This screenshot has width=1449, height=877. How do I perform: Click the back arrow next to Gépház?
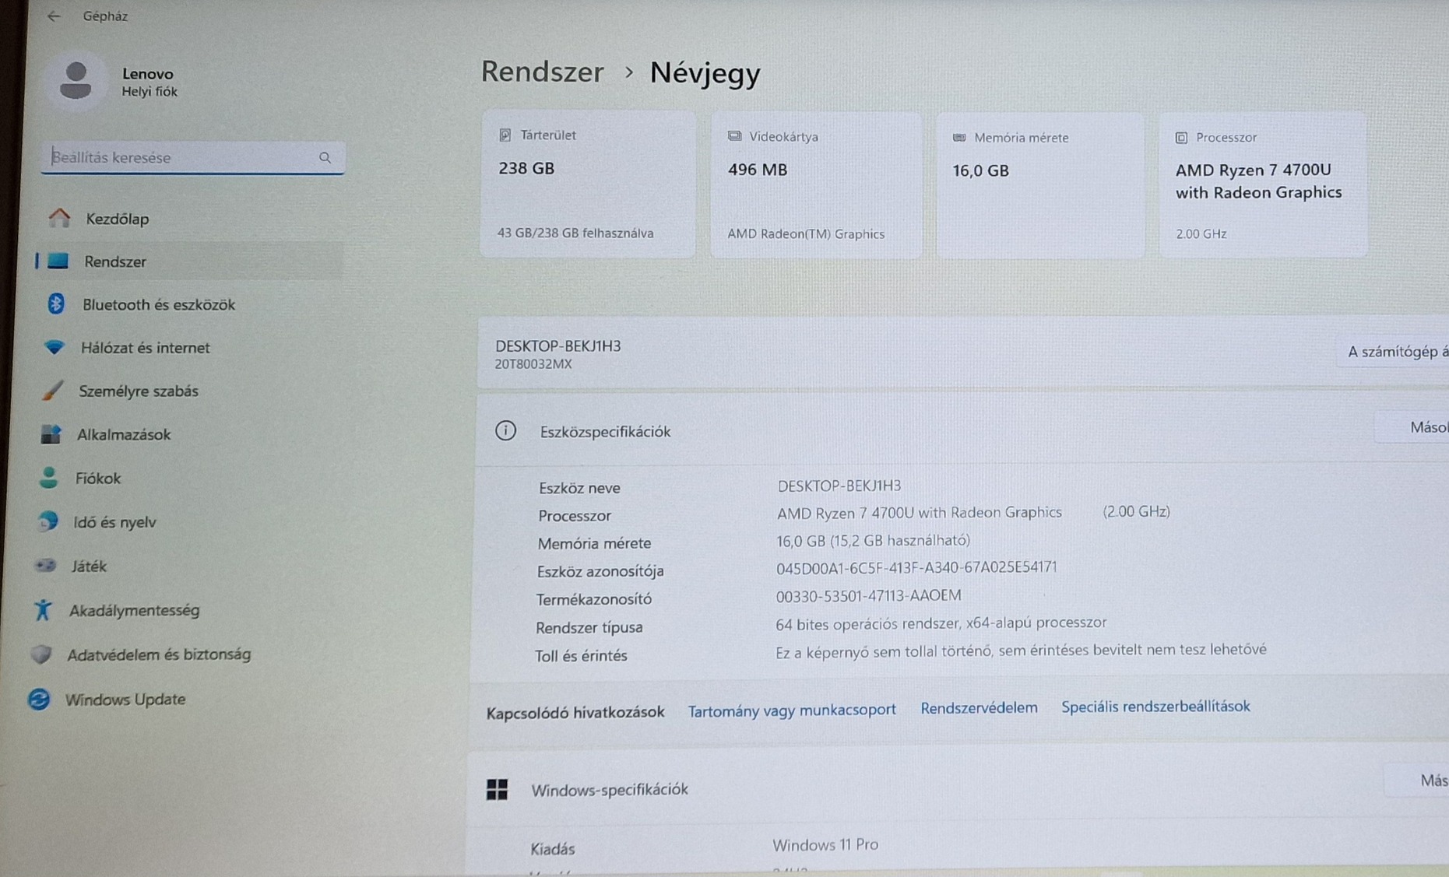coord(53,16)
